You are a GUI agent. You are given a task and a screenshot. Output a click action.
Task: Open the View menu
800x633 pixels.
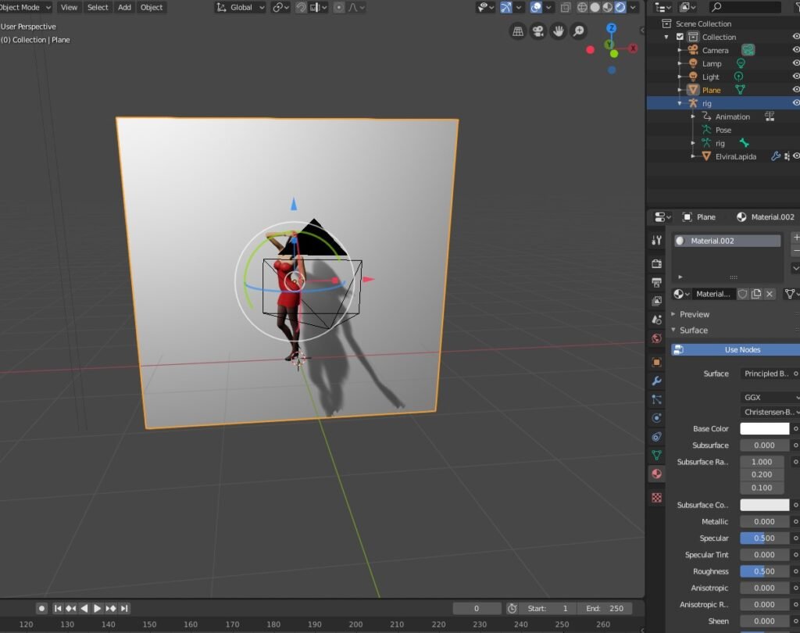69,7
